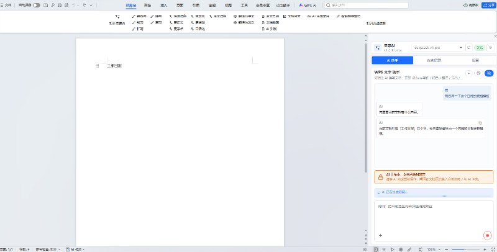Switch to the 页面 ribbon tab
Screen dimensions: 497x252
(180, 6)
